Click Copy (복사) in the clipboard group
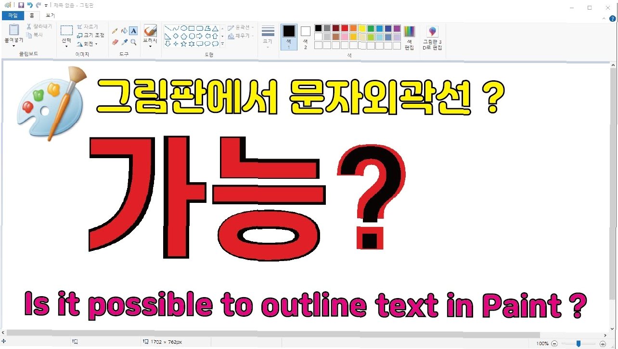 (x=35, y=35)
